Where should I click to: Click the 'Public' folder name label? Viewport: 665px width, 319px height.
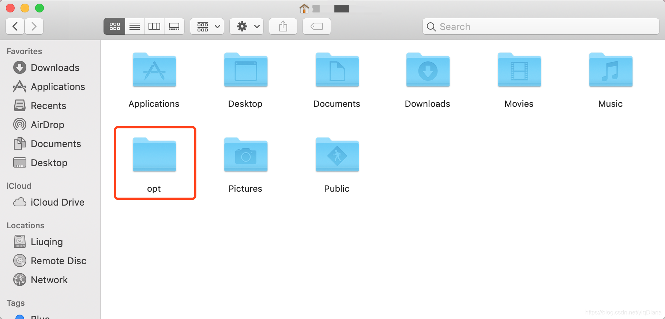click(x=337, y=189)
